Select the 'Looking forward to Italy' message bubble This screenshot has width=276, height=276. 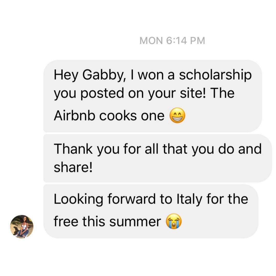[151, 211]
